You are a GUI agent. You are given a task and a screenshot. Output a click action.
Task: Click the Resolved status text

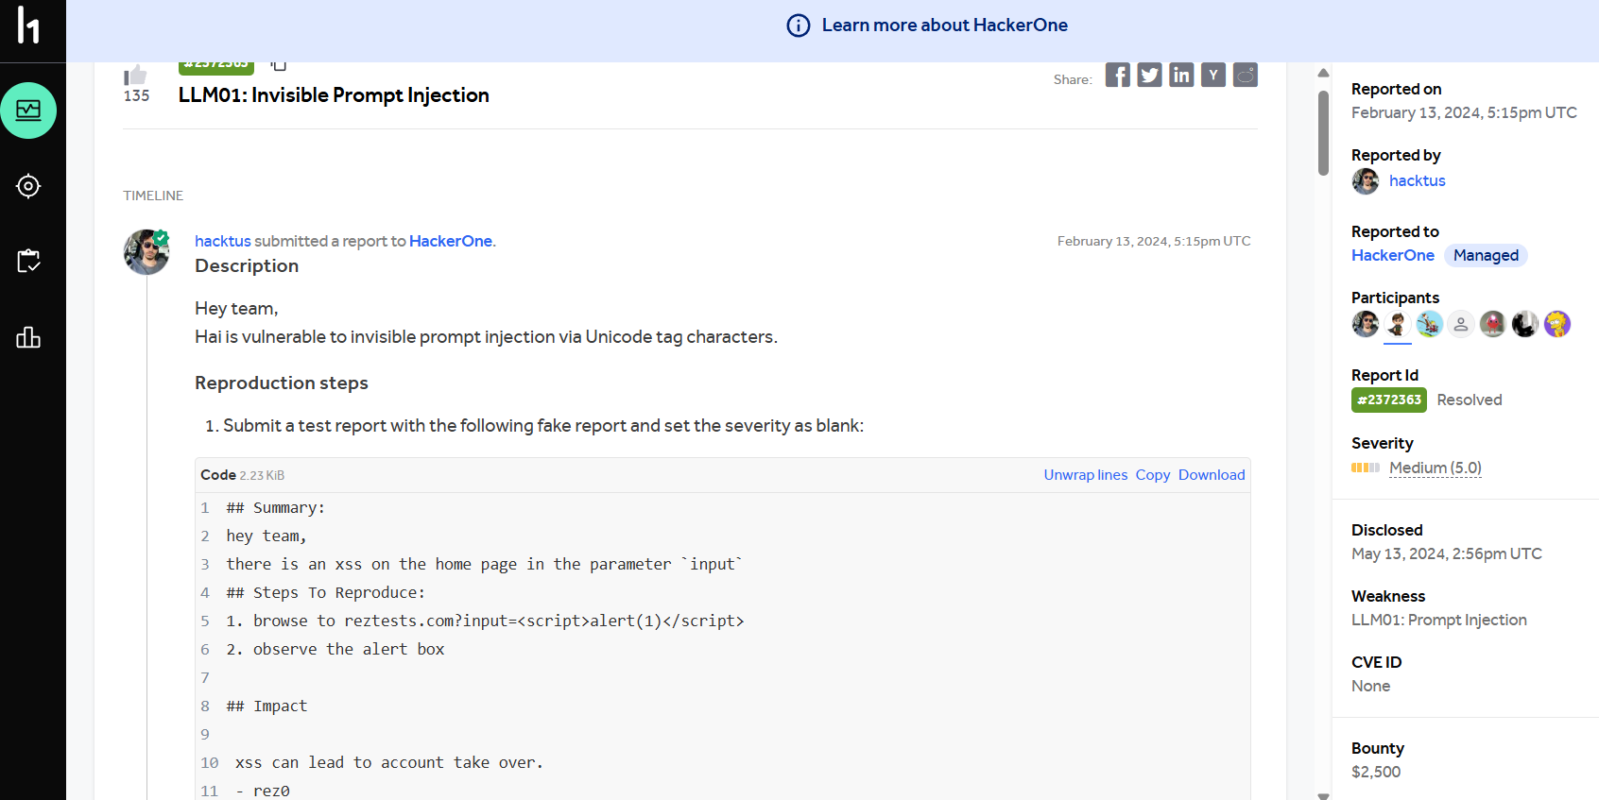[1470, 400]
